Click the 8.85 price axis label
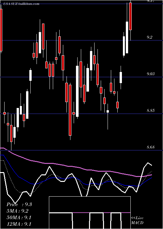163x229 pixels. (151, 111)
